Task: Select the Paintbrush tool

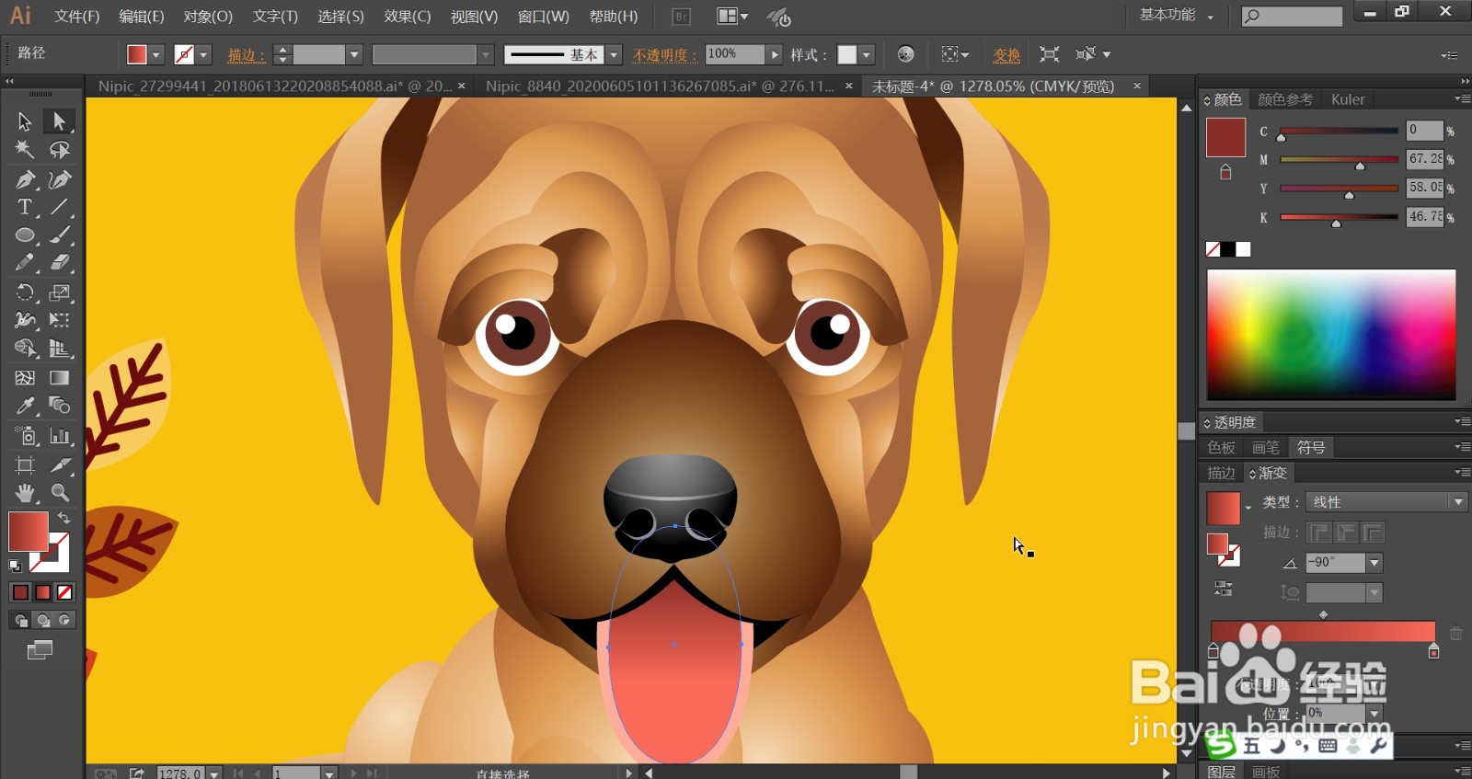Action: (x=60, y=235)
